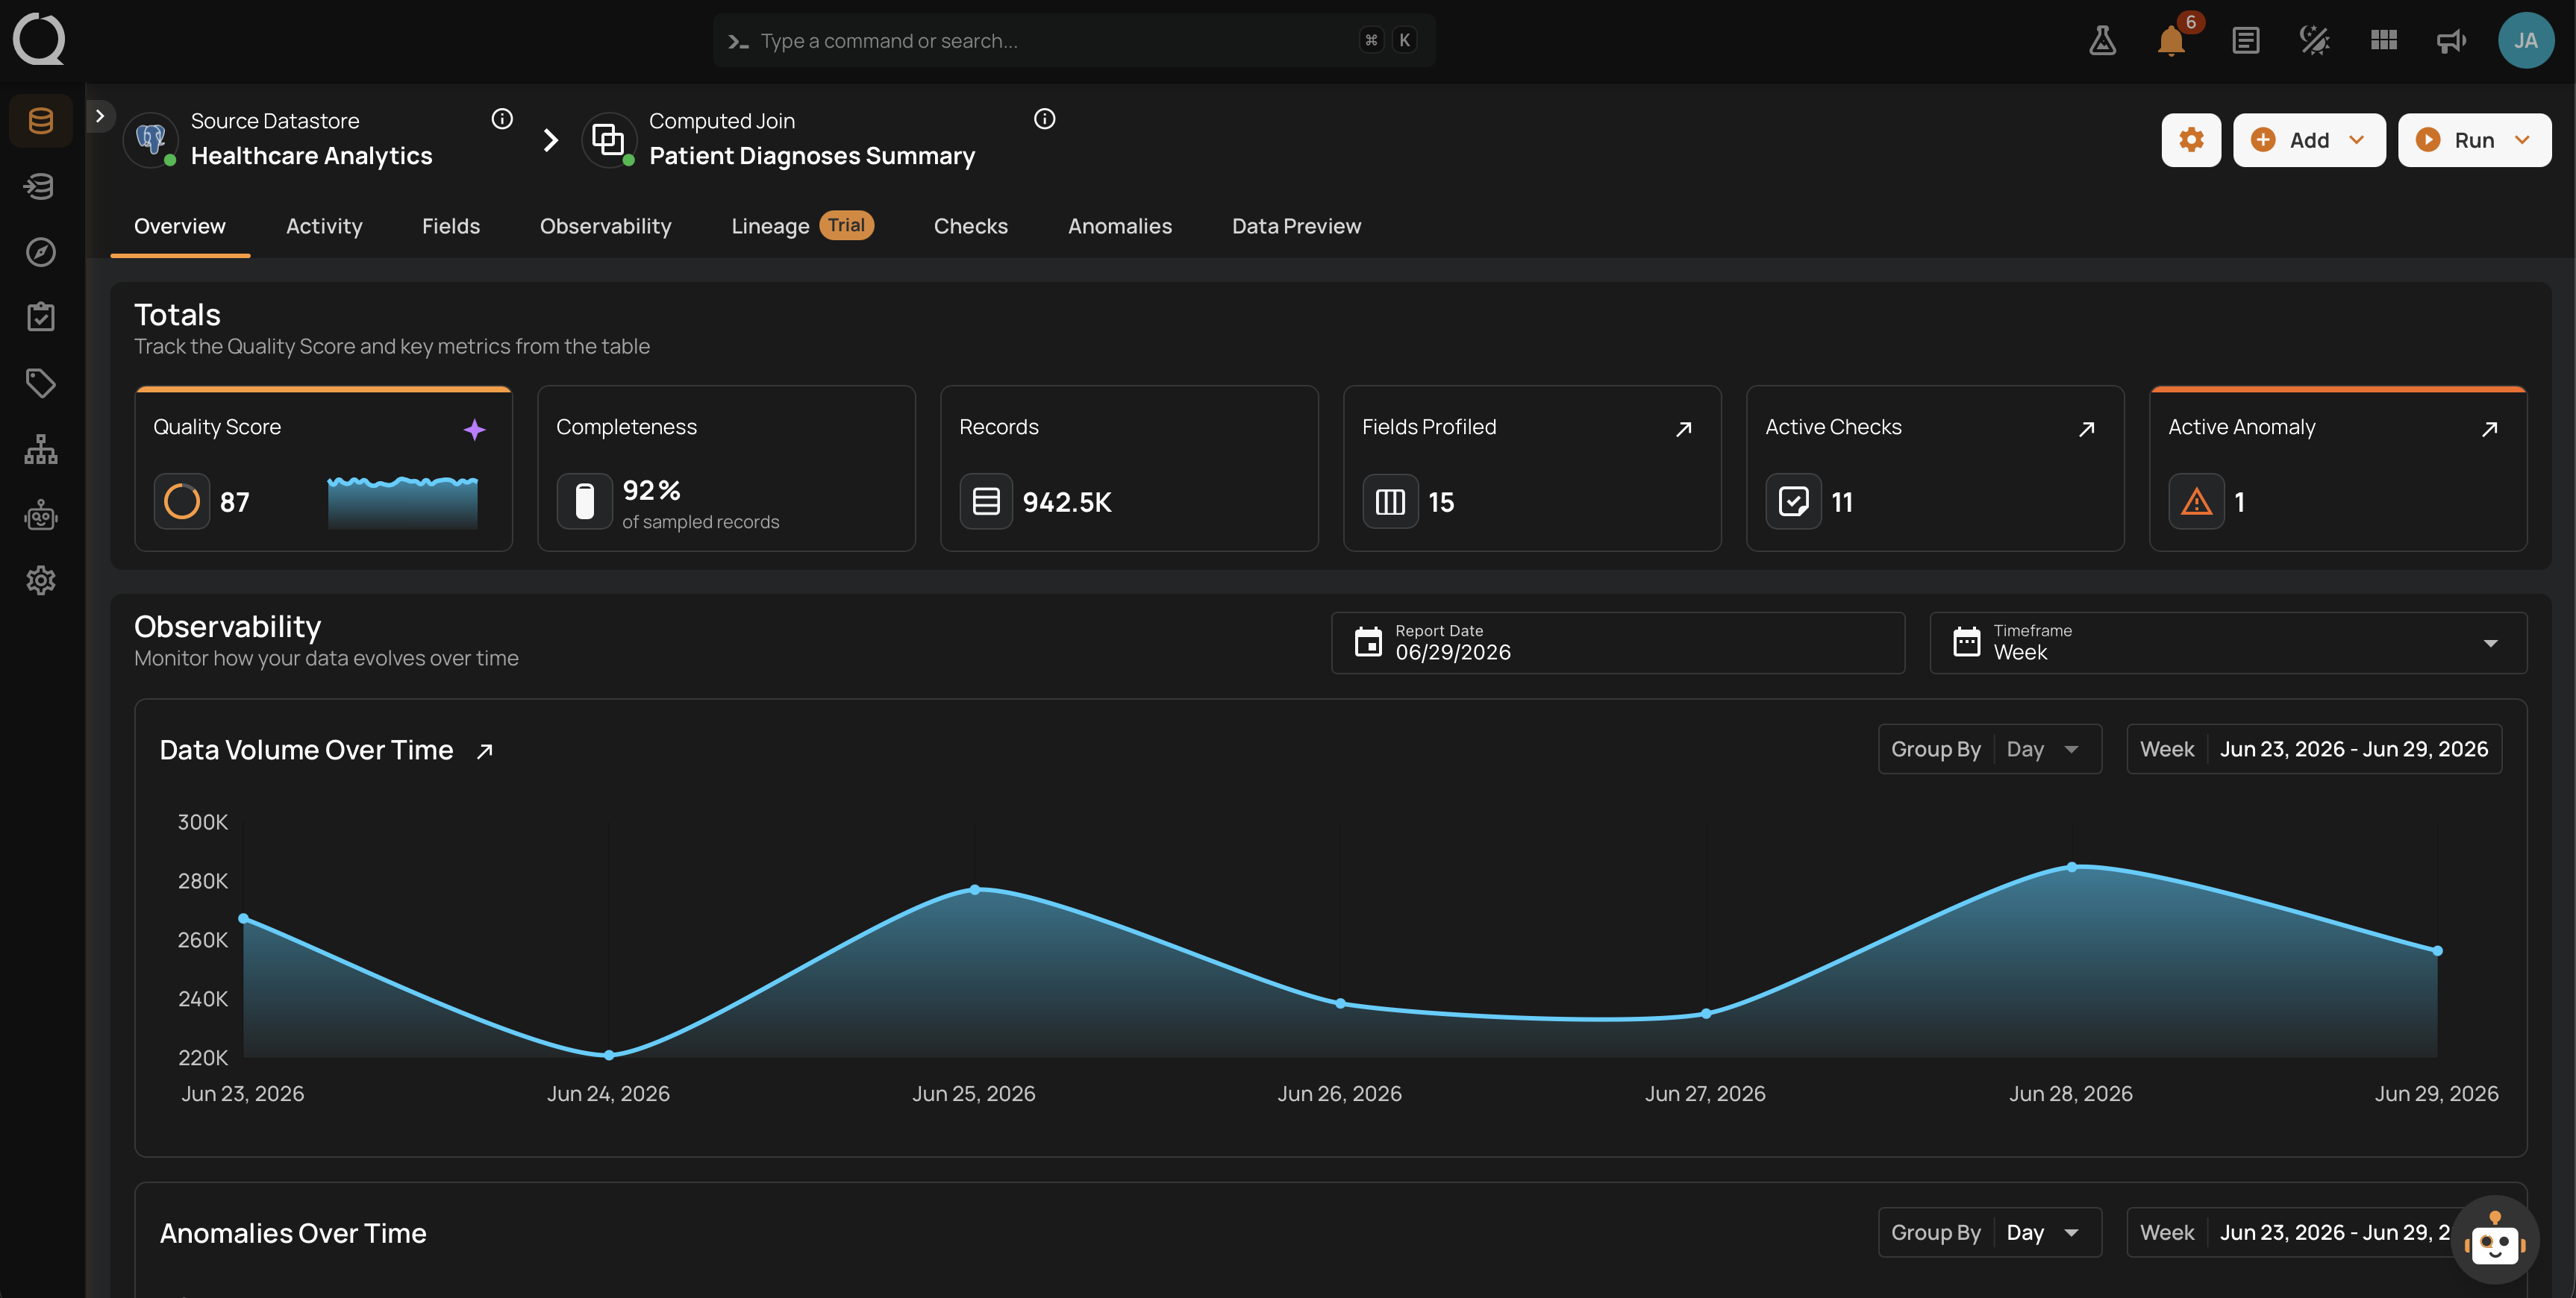Open the hierarchy sidebar icon
2576x1298 pixels.
pyautogui.click(x=41, y=449)
